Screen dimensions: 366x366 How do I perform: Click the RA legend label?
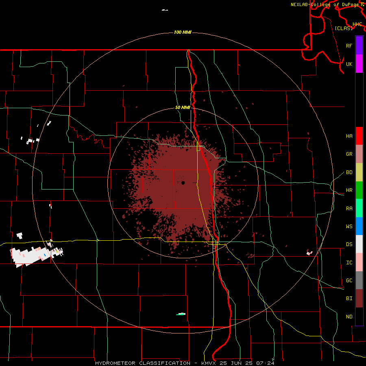pyautogui.click(x=349, y=209)
